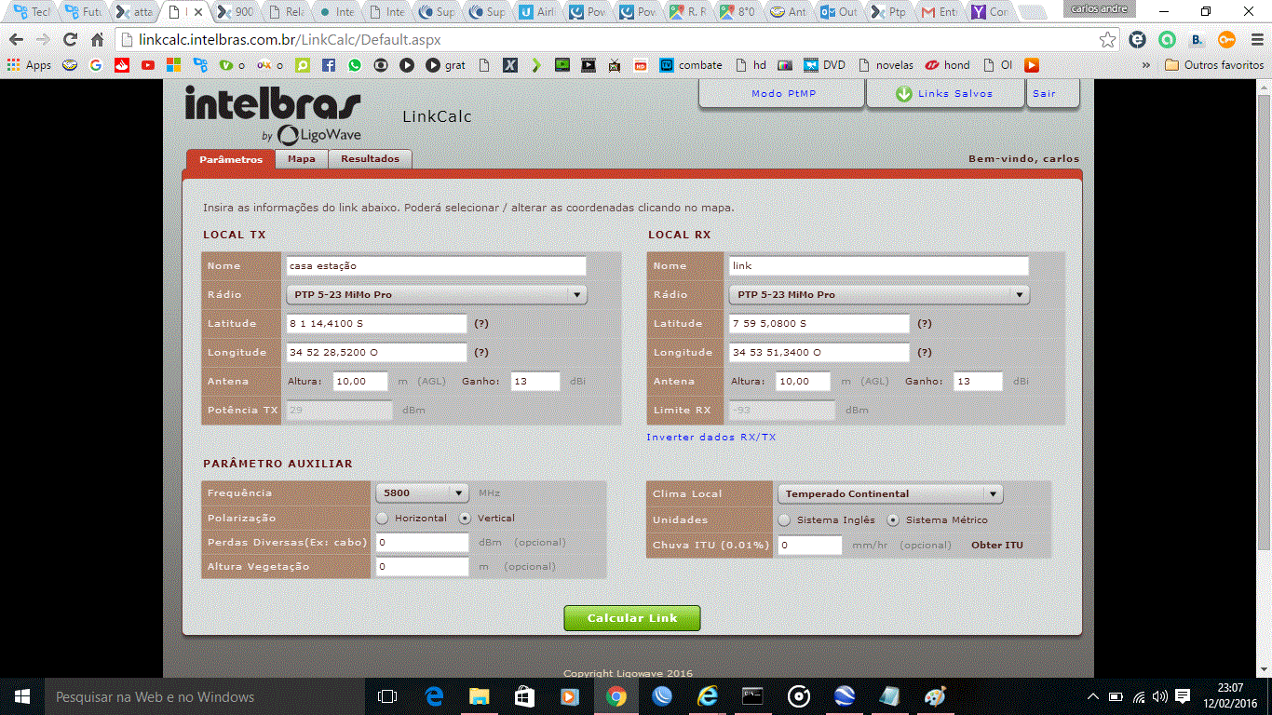
Task: Switch to the Parâmetros tab
Action: tap(231, 159)
